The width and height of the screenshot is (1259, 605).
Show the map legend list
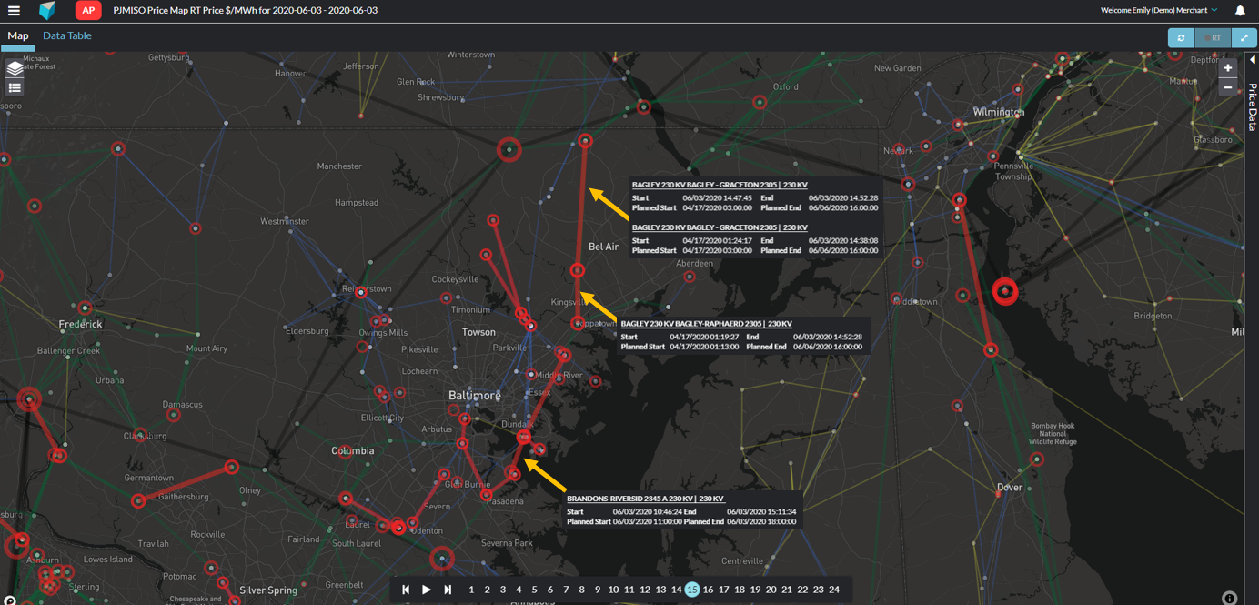[x=15, y=88]
